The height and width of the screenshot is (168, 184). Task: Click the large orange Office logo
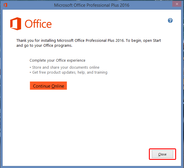[x=31, y=24]
